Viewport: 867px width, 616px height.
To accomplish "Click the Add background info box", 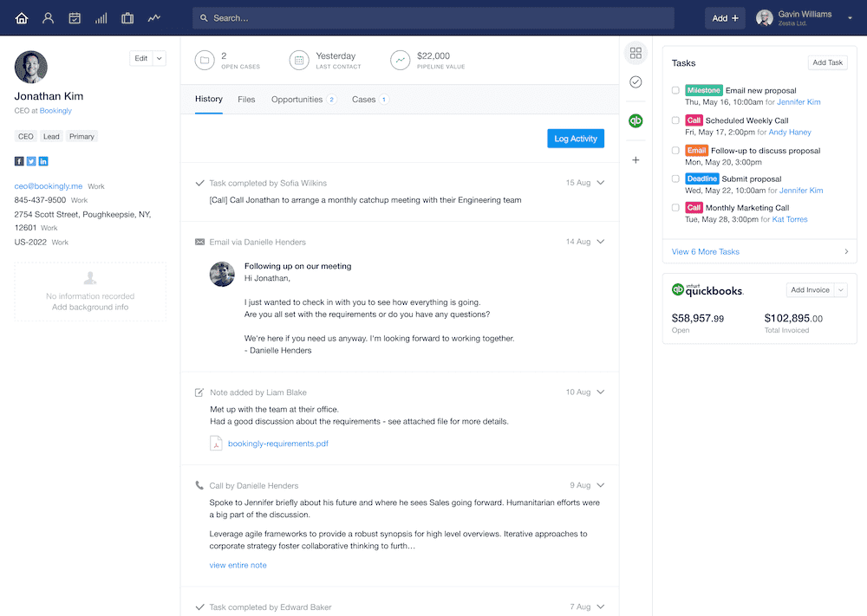I will 90,292.
